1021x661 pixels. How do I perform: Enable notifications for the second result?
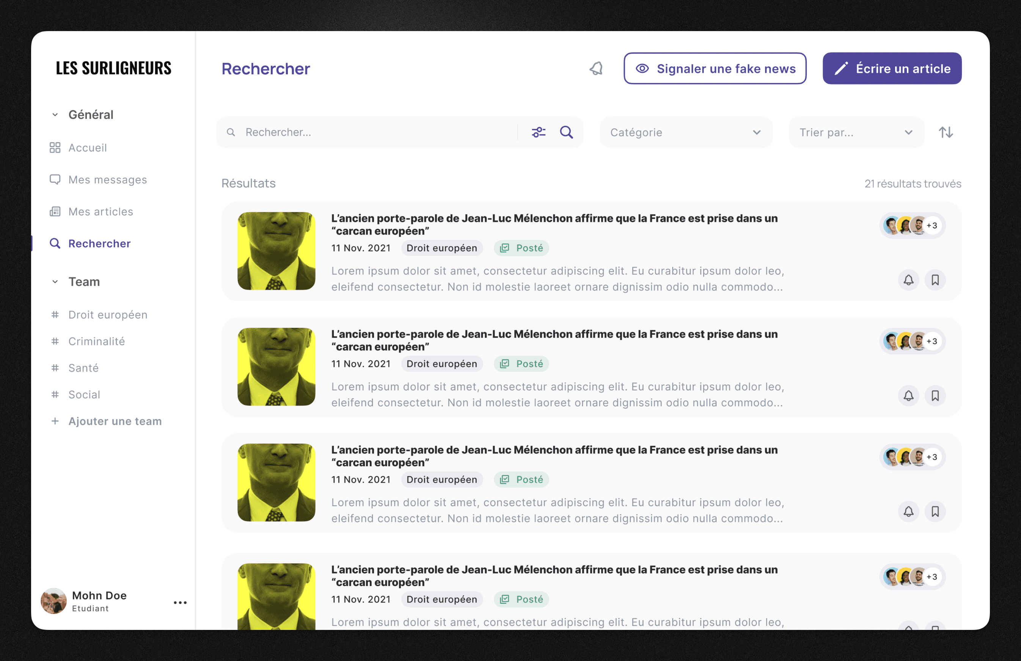(909, 396)
